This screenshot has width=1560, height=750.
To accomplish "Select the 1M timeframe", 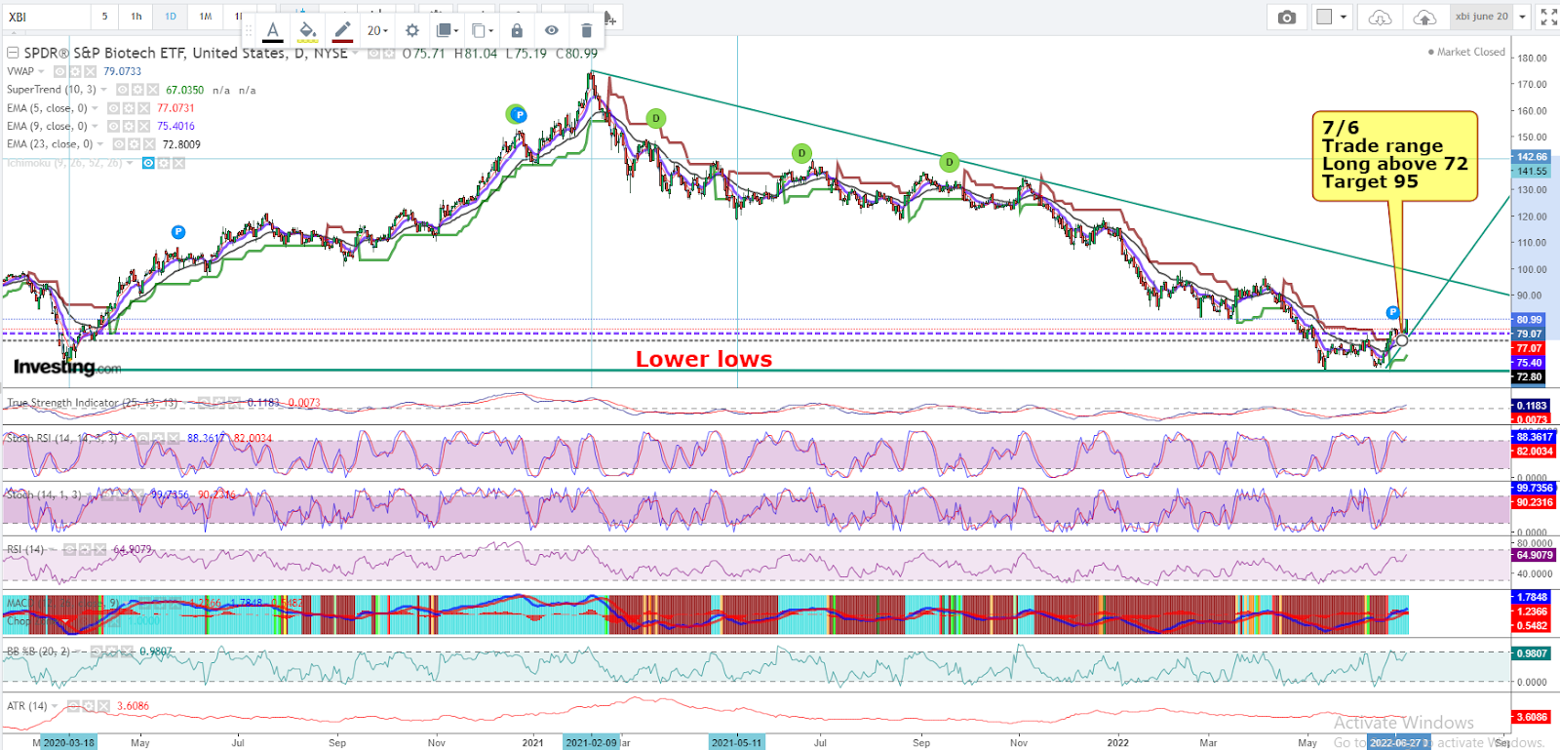I will click(206, 17).
